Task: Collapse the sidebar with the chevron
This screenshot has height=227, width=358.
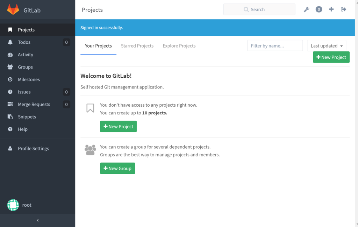Action: coord(38,220)
